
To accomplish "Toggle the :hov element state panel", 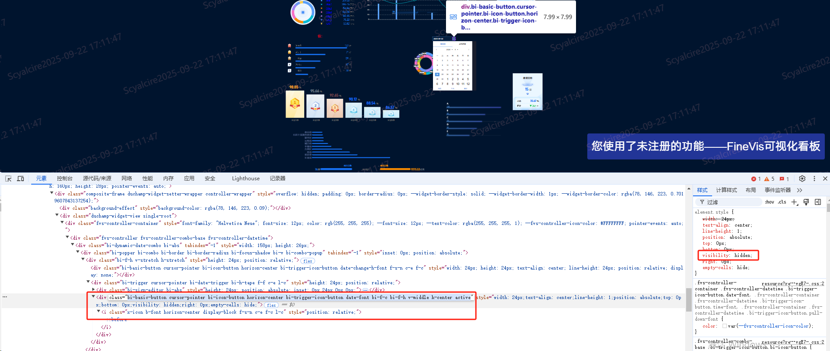I will point(769,202).
